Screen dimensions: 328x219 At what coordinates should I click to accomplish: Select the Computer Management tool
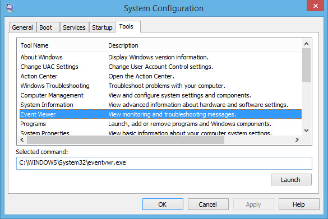(52, 95)
